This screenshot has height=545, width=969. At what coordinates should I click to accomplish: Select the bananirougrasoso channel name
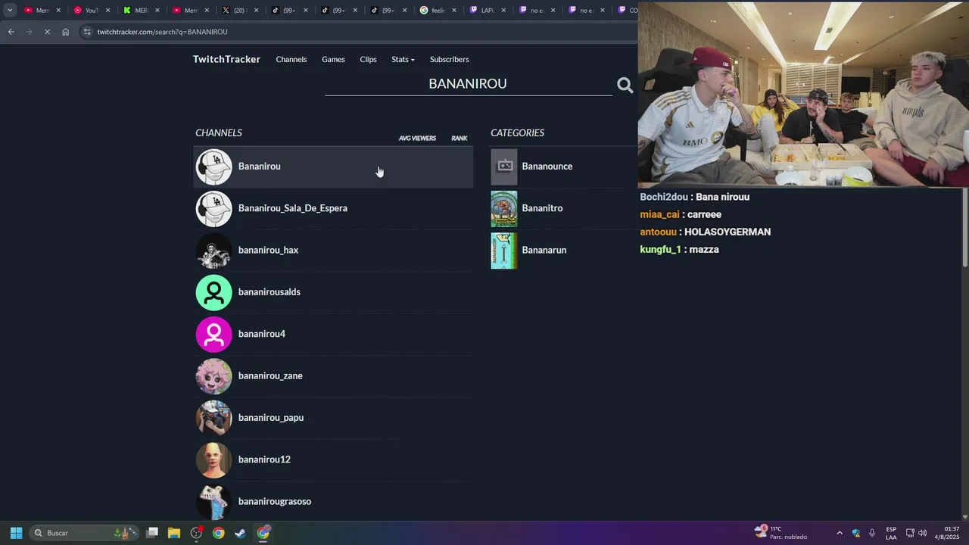[x=274, y=501]
